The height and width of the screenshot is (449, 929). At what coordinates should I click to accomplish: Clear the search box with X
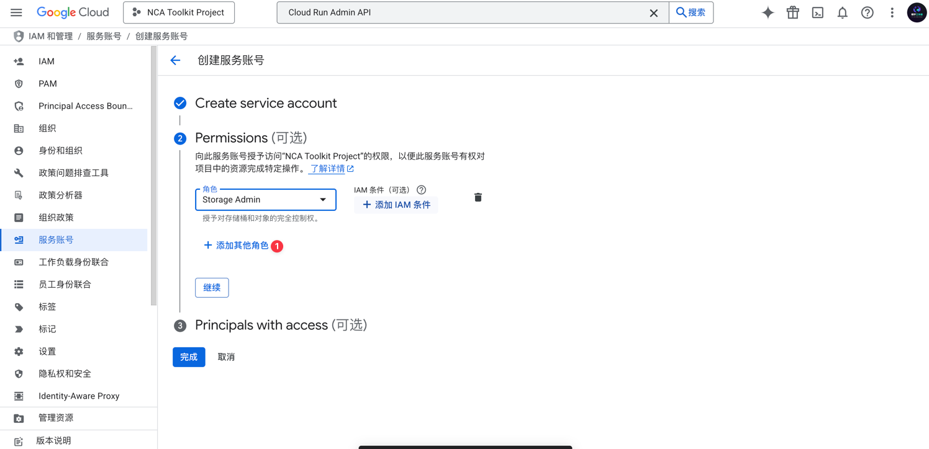tap(653, 12)
